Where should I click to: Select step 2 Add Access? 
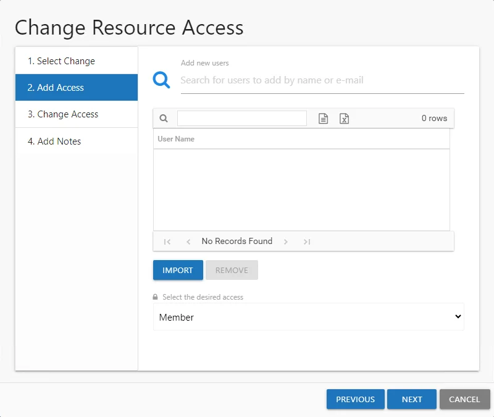[77, 87]
